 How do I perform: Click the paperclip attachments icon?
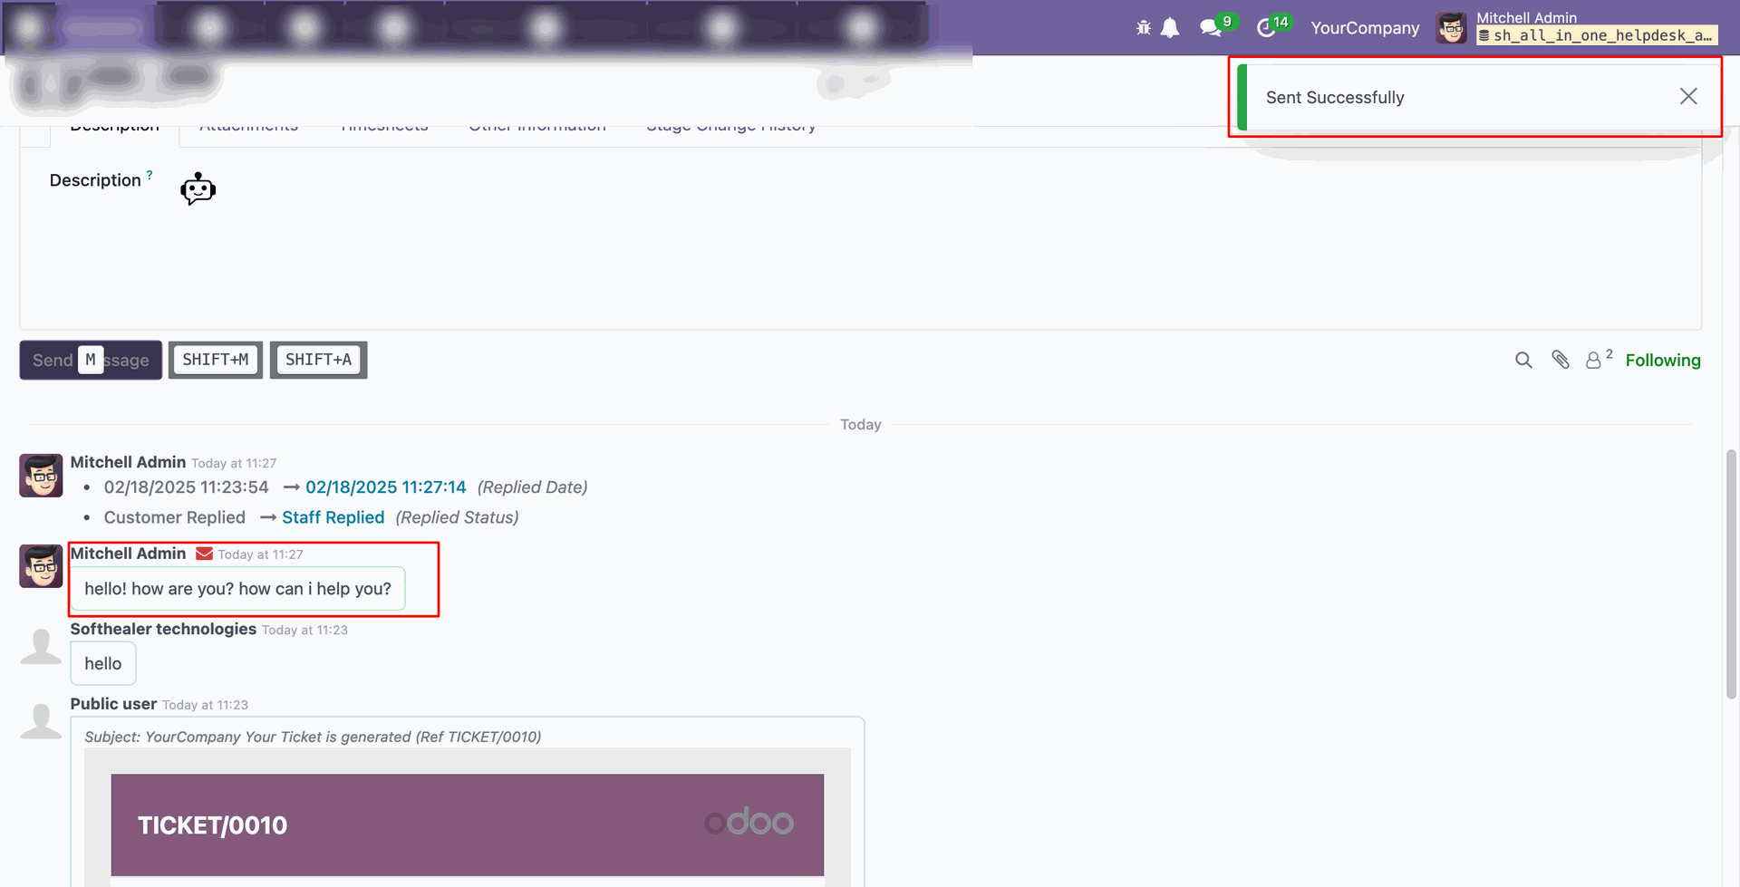coord(1560,361)
